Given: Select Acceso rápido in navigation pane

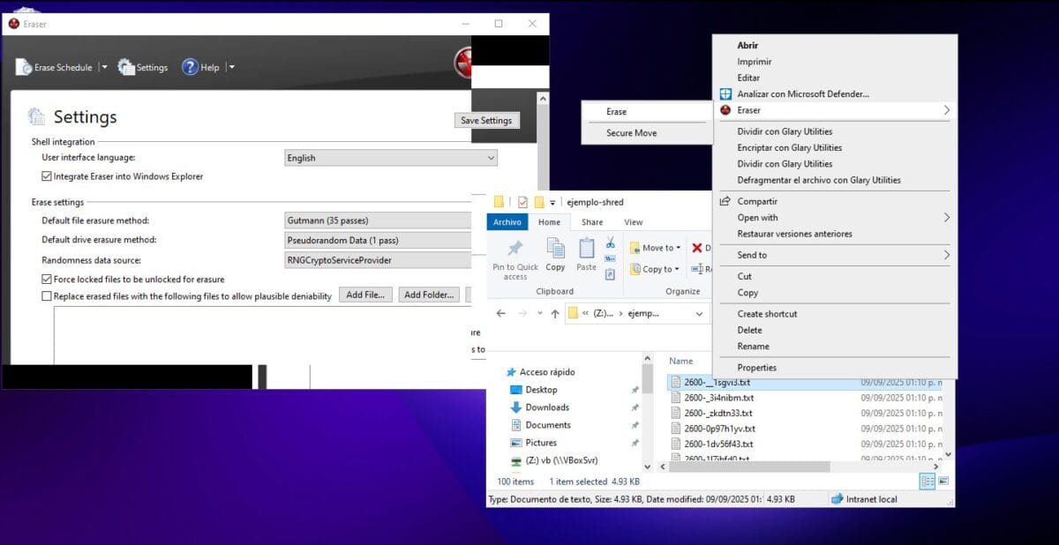Looking at the screenshot, I should click(547, 372).
